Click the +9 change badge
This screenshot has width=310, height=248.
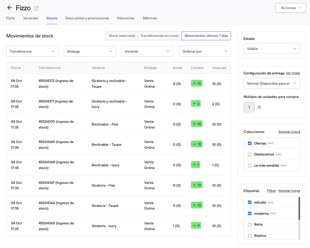point(196,225)
